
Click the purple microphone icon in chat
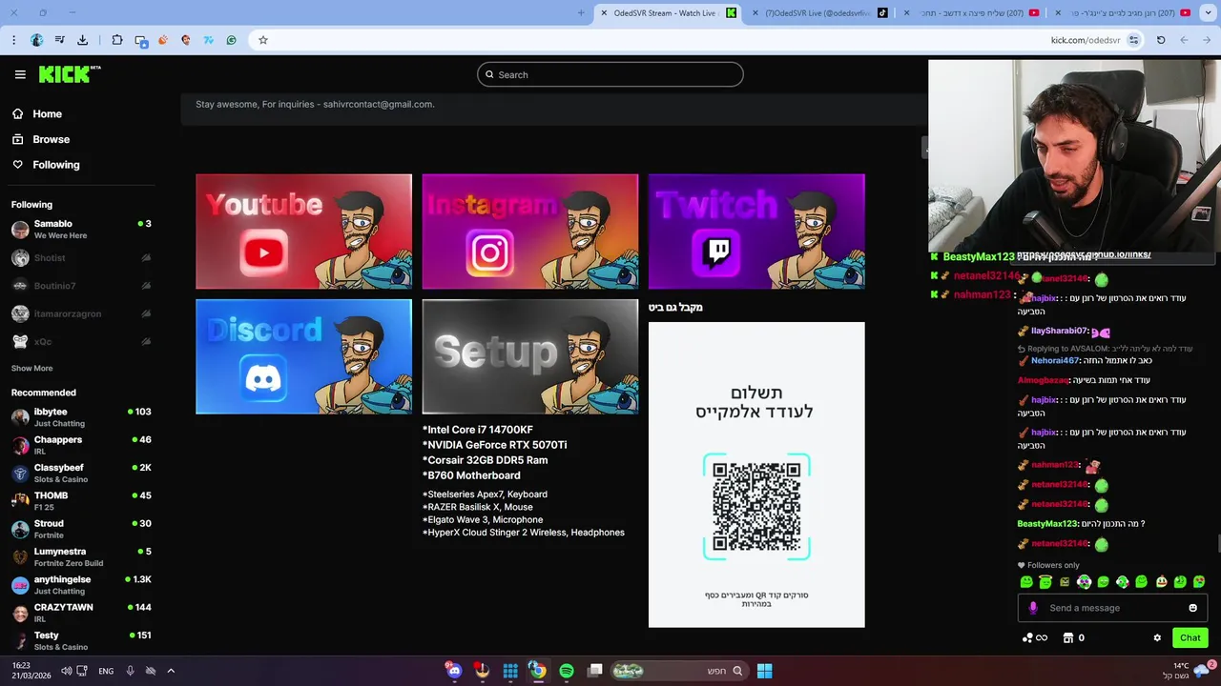tap(1032, 608)
